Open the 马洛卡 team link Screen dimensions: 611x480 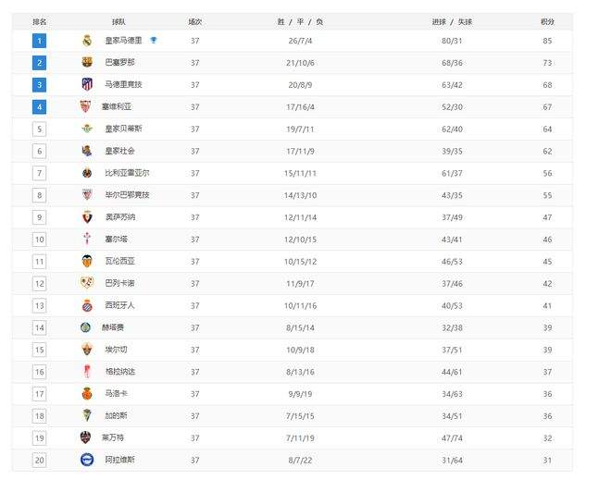click(x=116, y=394)
